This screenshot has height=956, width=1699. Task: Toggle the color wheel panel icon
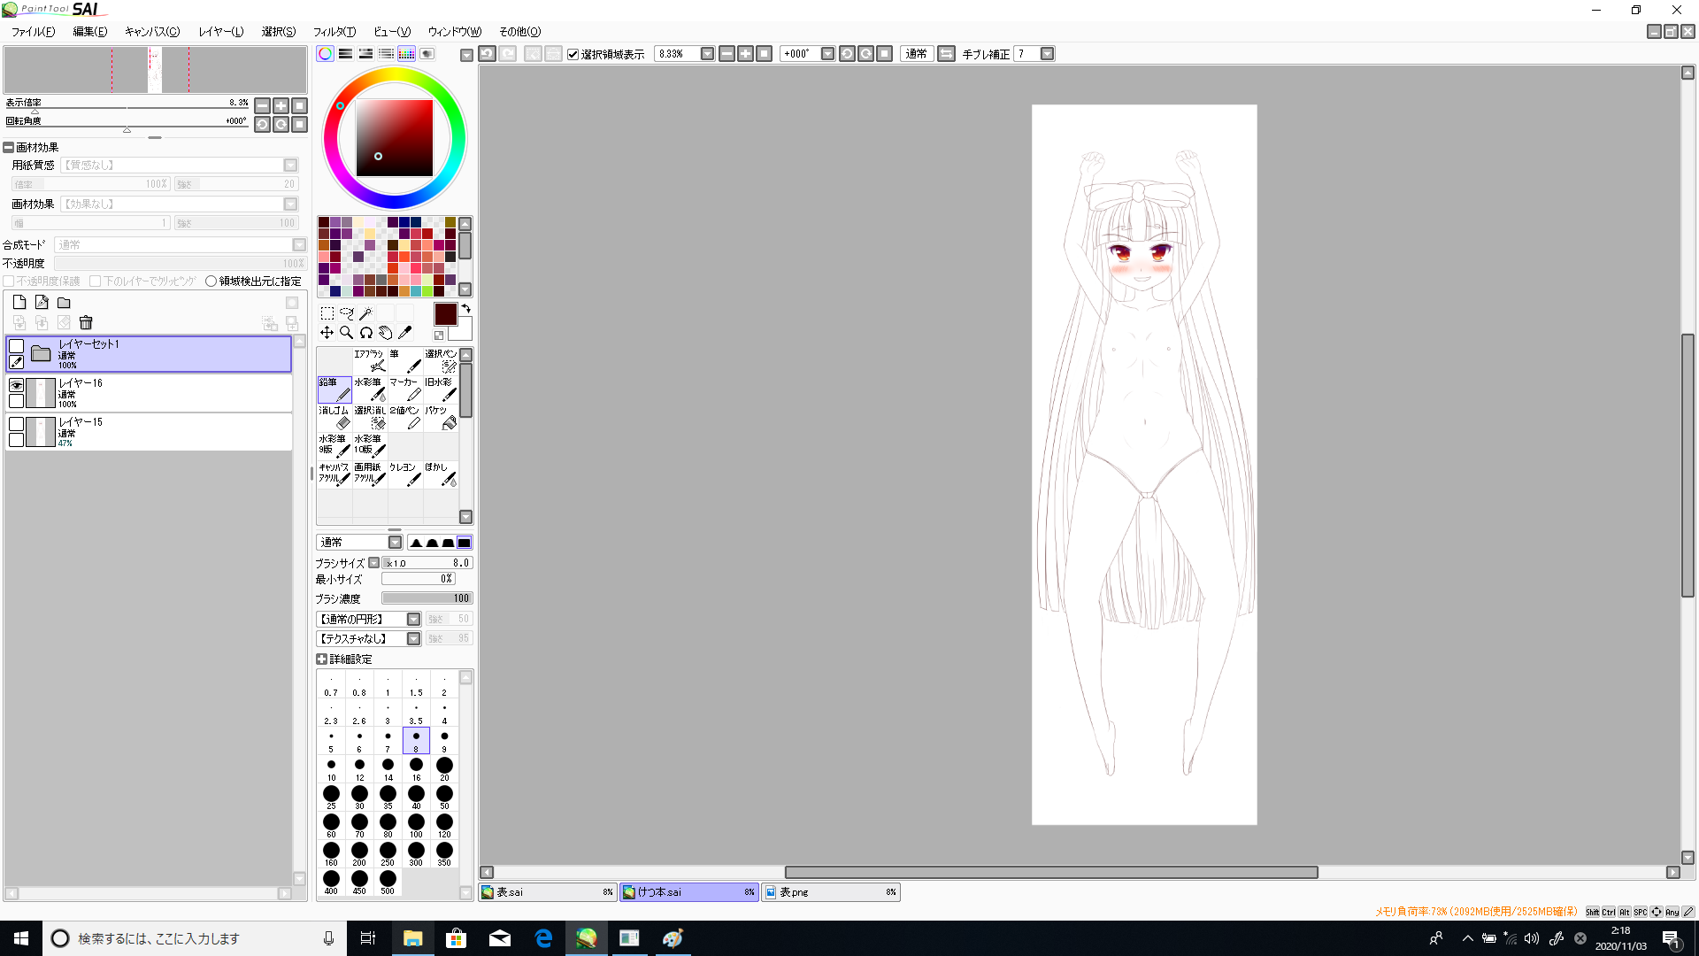tap(326, 54)
